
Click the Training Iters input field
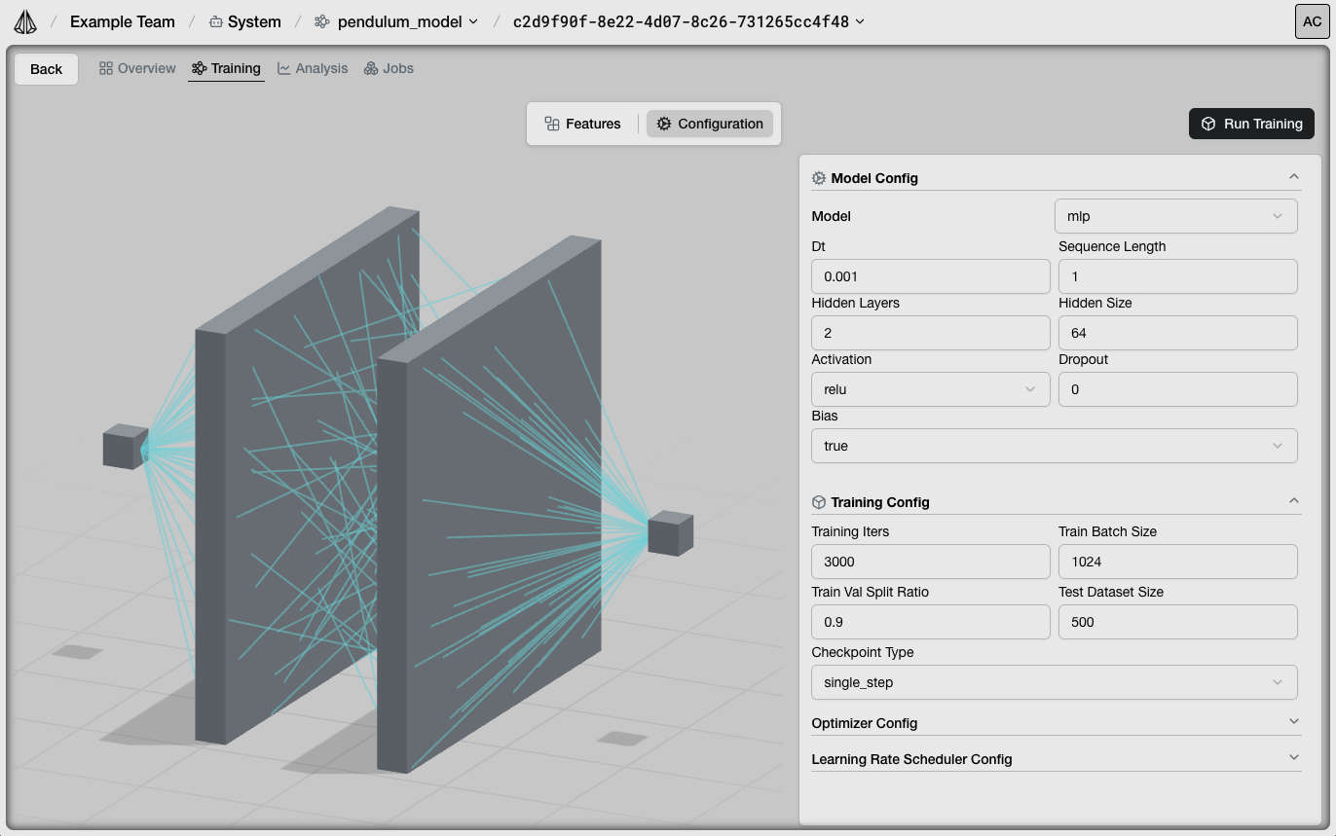(930, 562)
